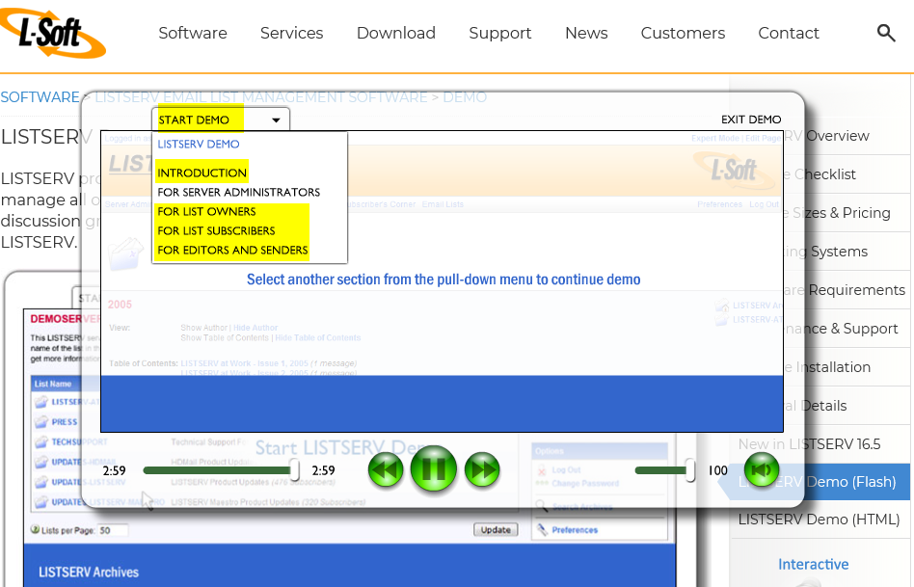Click the Lists per Page input field
The width and height of the screenshot is (914, 587).
(113, 530)
